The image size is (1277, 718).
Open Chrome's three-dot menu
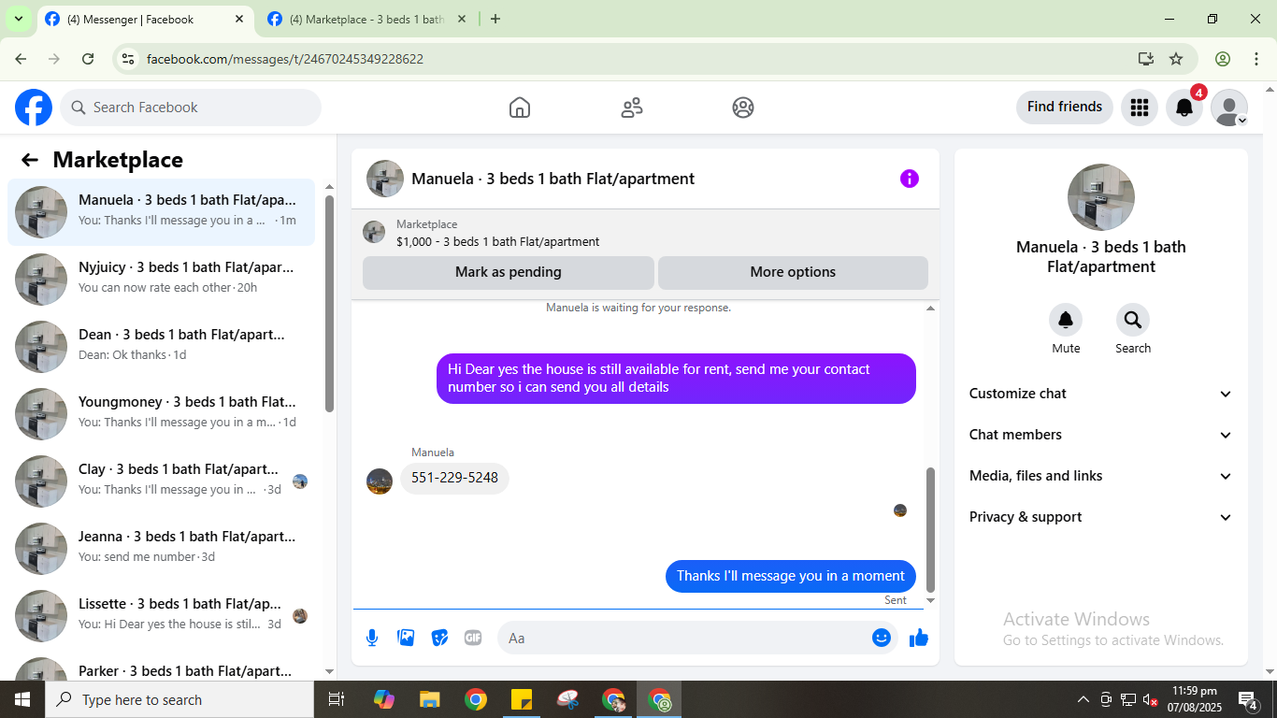(x=1256, y=59)
